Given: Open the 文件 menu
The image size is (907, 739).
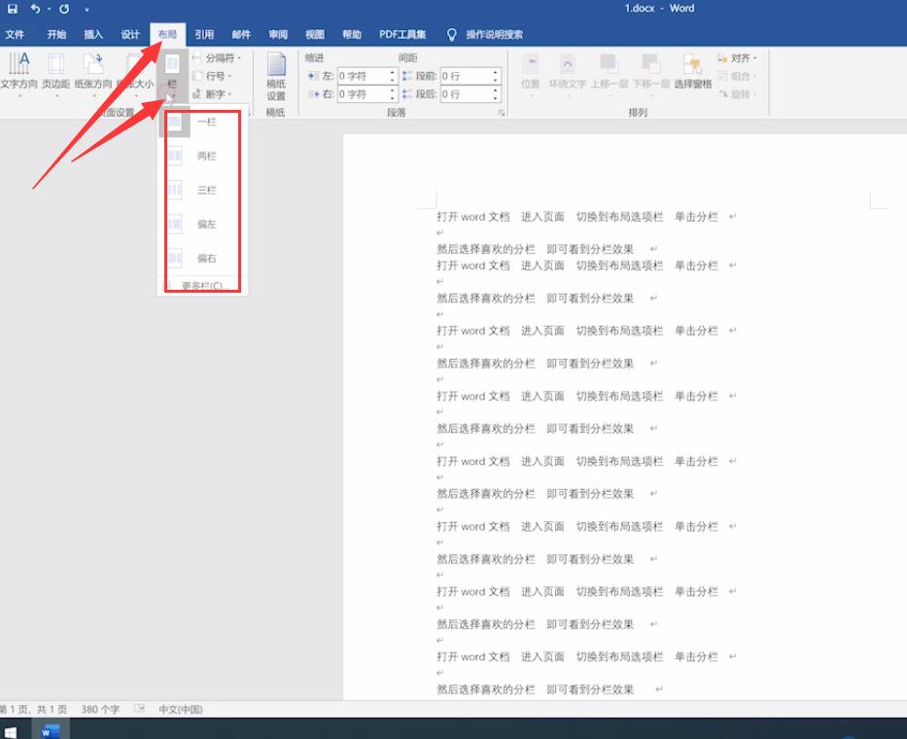Looking at the screenshot, I should pyautogui.click(x=15, y=35).
